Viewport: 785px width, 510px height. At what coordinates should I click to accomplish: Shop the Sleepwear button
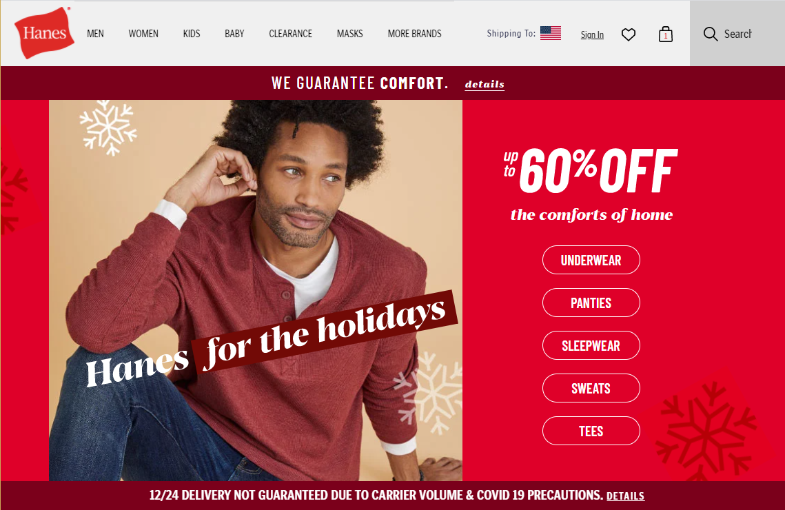(591, 345)
